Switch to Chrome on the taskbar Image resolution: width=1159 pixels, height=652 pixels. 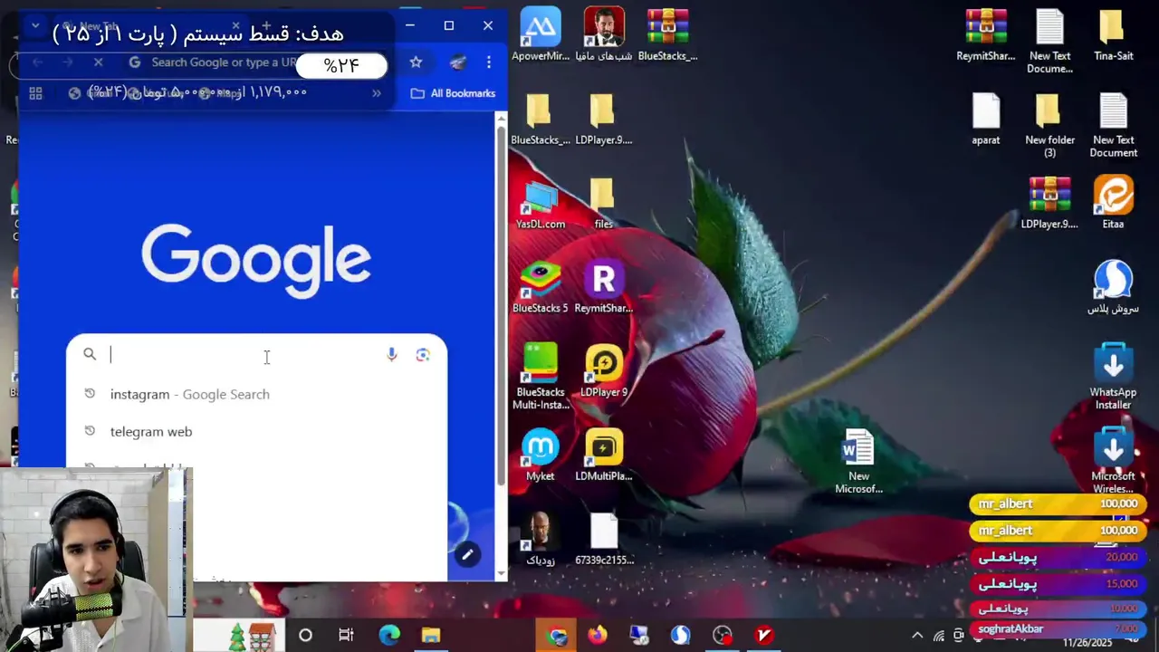click(x=558, y=636)
